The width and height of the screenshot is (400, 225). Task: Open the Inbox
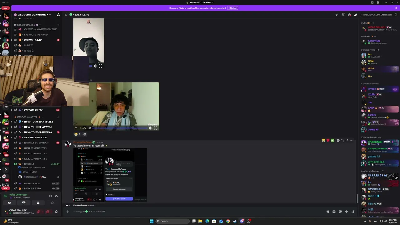[x=372, y=2]
